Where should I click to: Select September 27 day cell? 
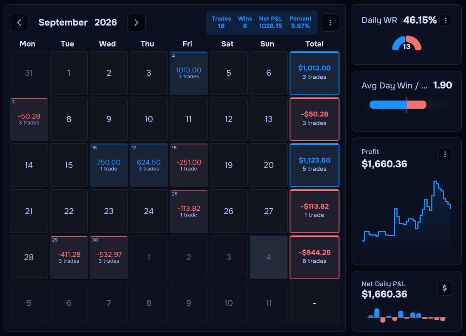[x=268, y=211]
